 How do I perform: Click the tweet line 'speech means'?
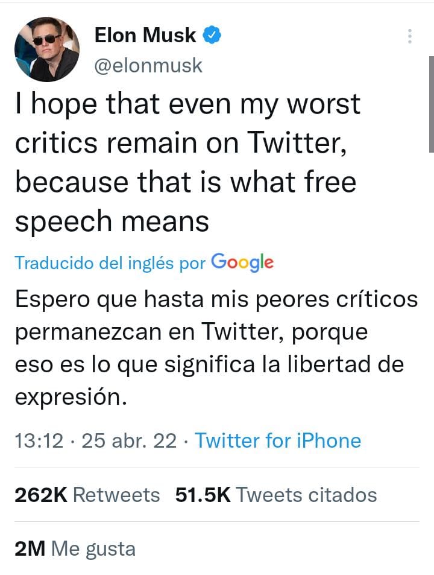coord(112,221)
